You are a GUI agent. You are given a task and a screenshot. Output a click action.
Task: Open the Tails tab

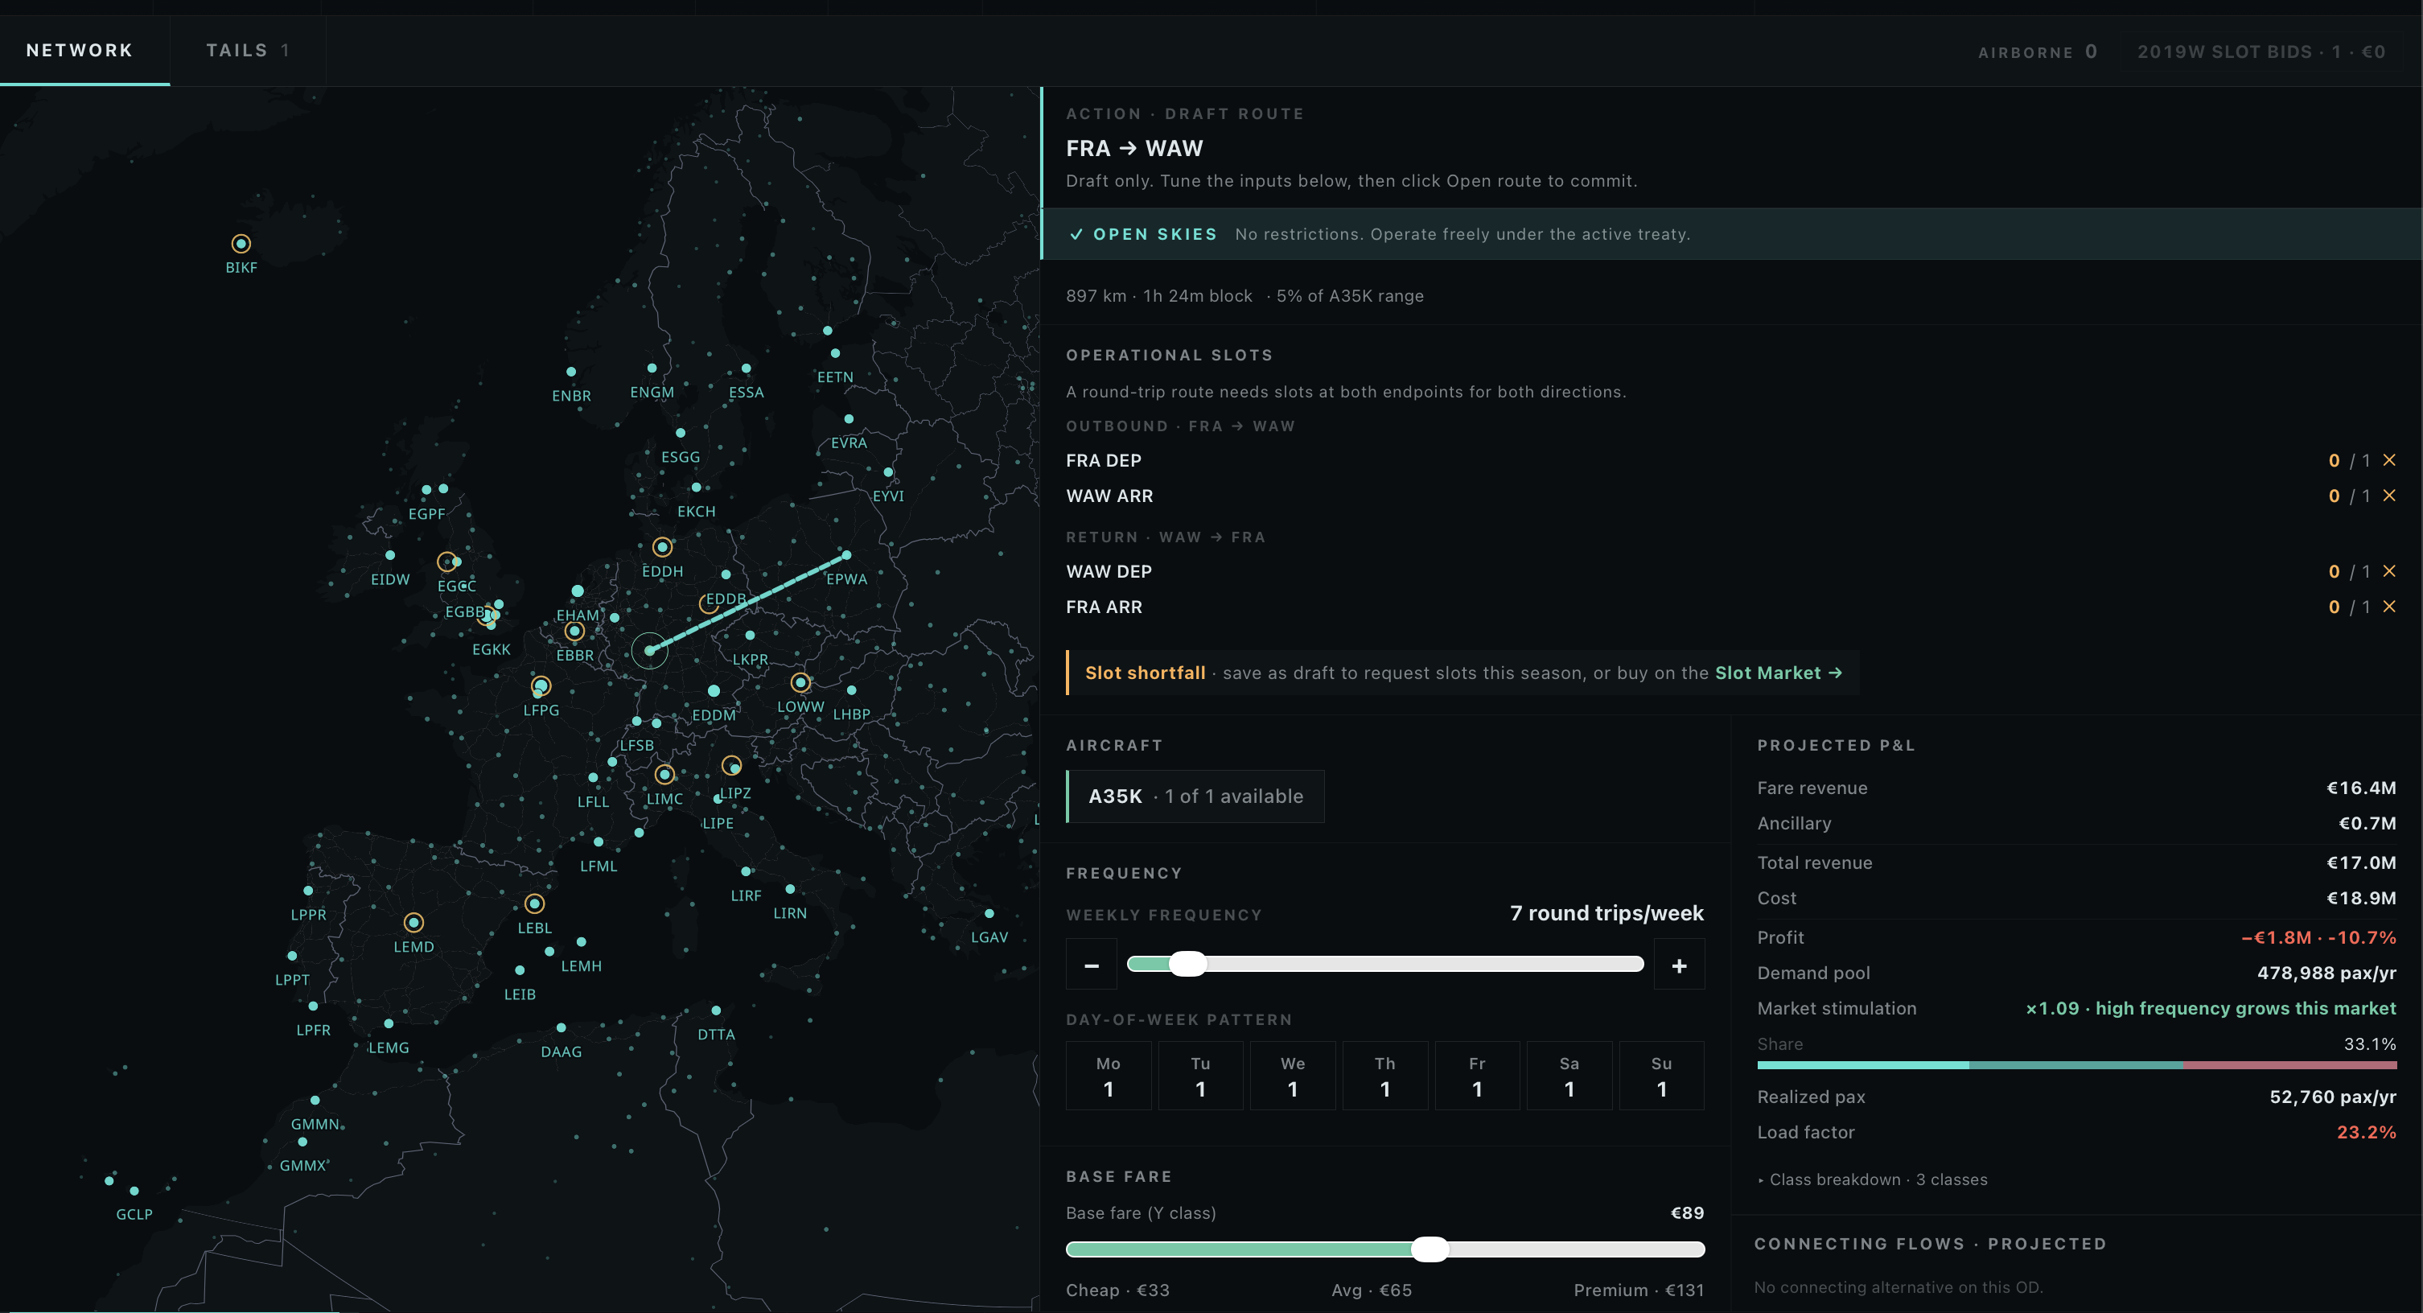click(x=248, y=50)
